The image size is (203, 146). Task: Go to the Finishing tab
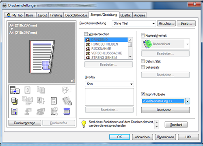(56, 15)
